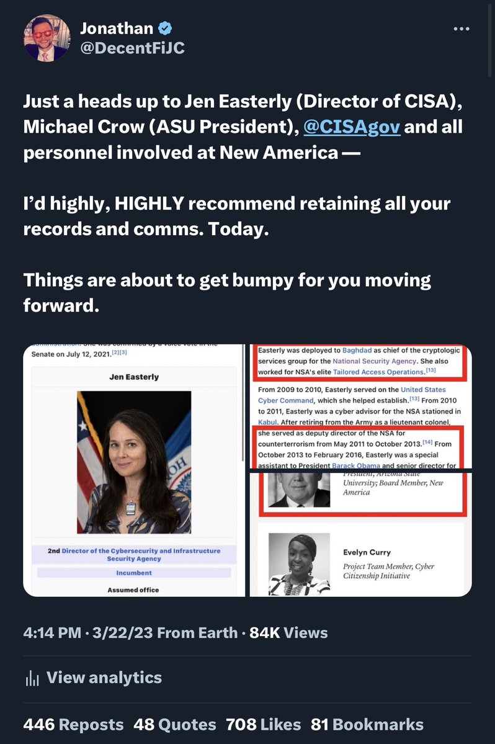Screen dimensions: 495x744
Task: View the 708 Likes list
Action: point(263,725)
